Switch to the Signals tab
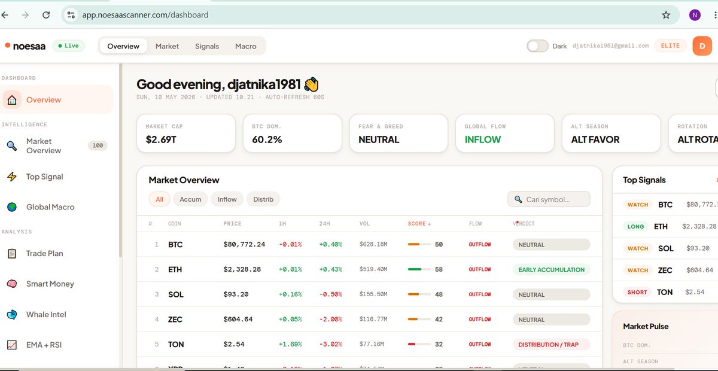718x371 pixels. tap(207, 46)
